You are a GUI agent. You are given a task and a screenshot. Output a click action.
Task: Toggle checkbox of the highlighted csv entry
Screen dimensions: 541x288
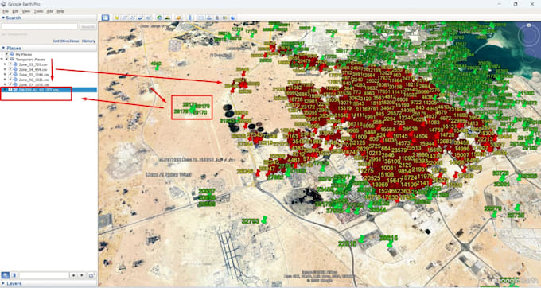[x=10, y=90]
